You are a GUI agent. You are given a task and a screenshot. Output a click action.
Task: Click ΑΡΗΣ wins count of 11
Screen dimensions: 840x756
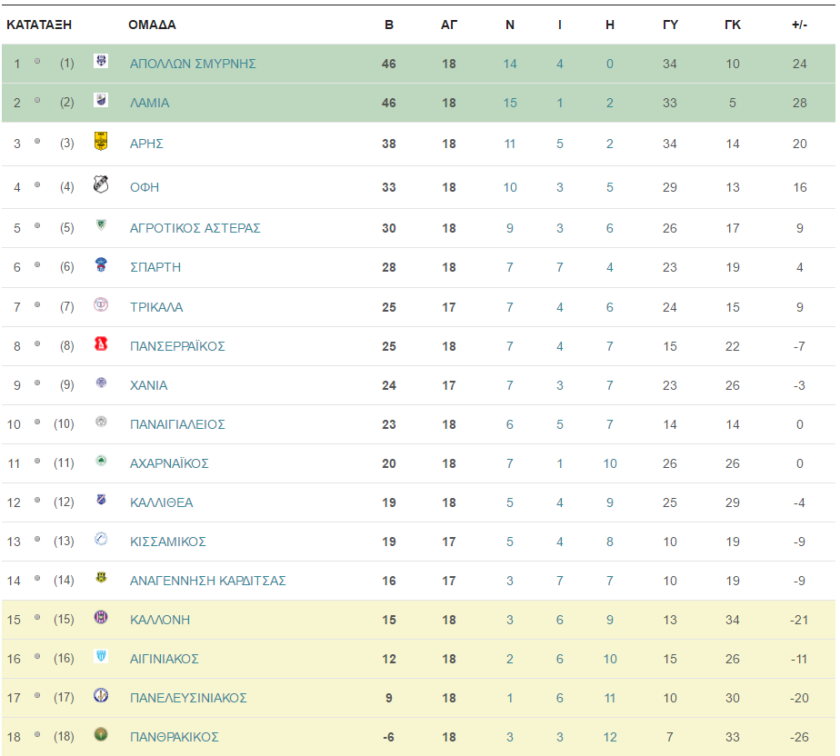[509, 144]
